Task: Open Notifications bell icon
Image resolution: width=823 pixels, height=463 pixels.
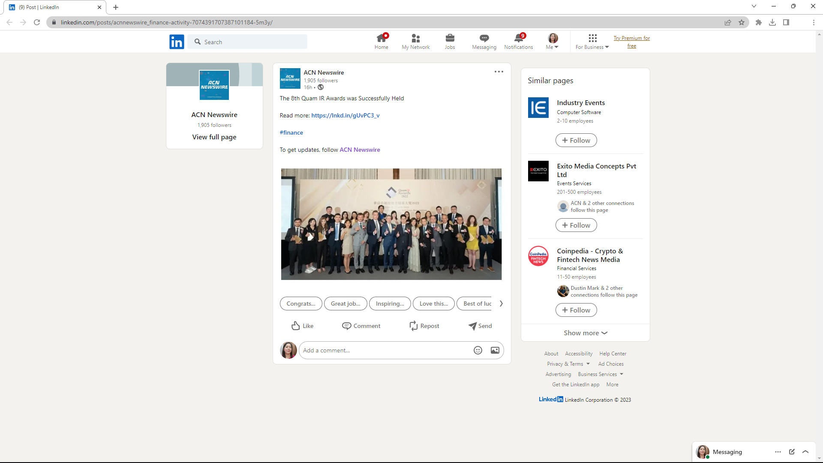Action: point(518,42)
